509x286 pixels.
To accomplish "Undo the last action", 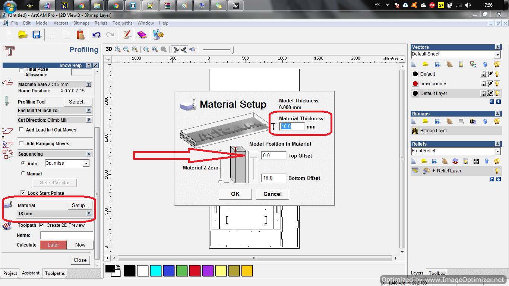I will click(97, 35).
